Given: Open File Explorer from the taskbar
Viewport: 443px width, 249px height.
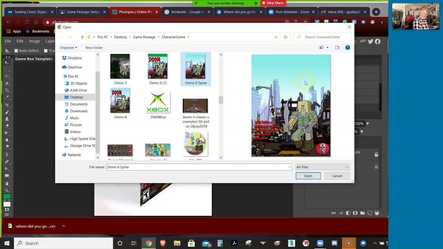Looking at the screenshot, I should coord(177,243).
